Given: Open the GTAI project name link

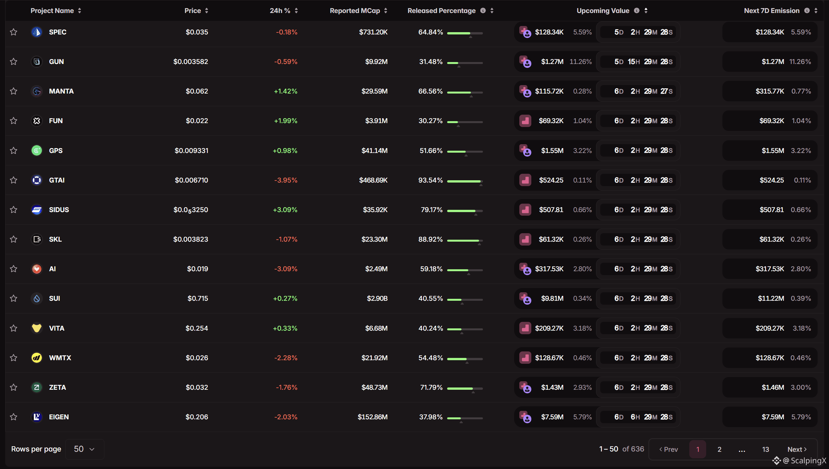Looking at the screenshot, I should (57, 180).
